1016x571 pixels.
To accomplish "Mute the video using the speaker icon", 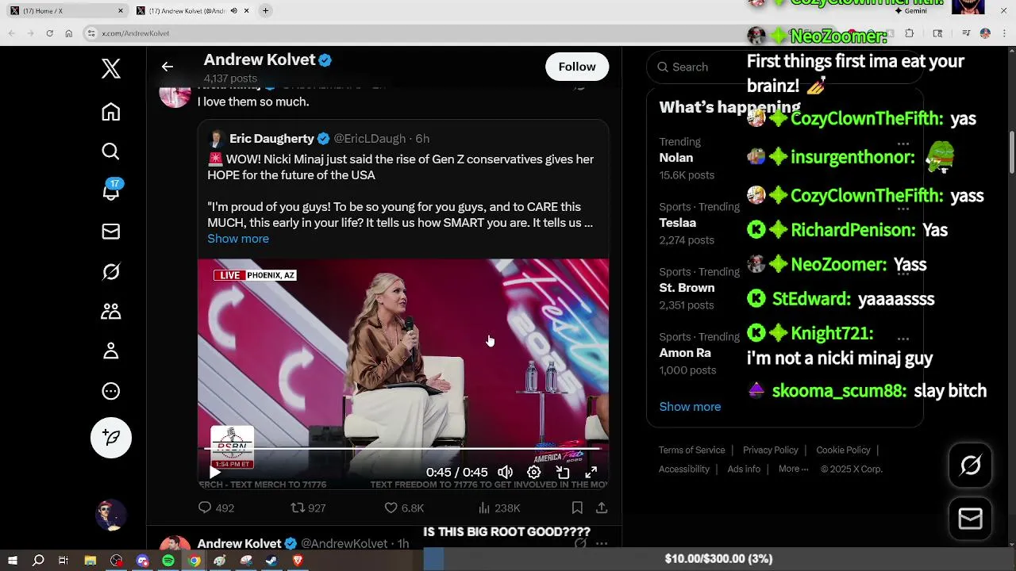I will [505, 472].
